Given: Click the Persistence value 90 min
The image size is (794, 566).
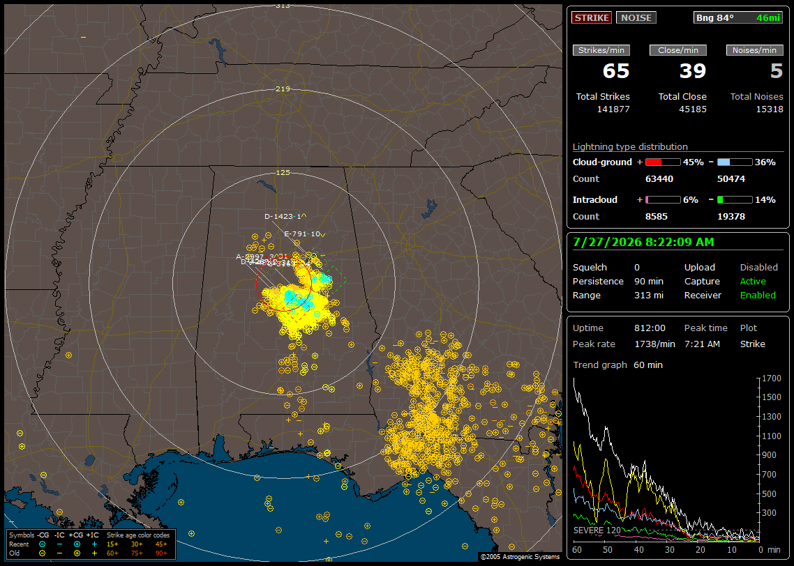Looking at the screenshot, I should 649,281.
